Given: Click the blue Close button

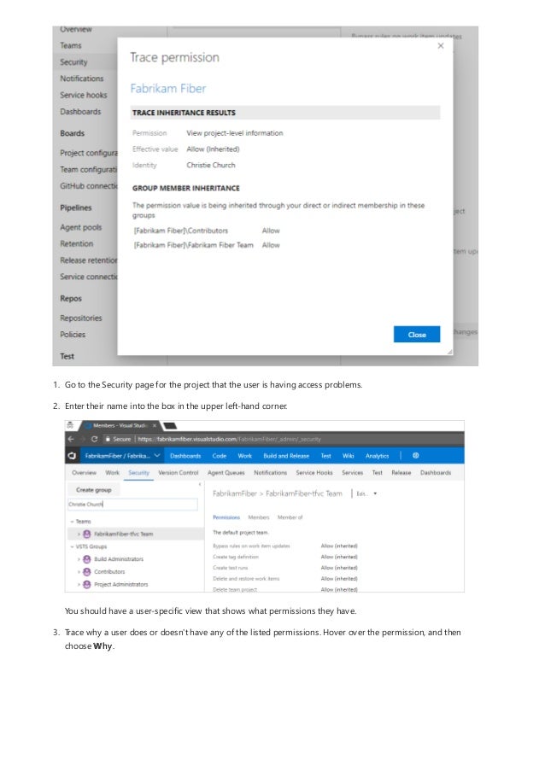Looking at the screenshot, I should (417, 335).
